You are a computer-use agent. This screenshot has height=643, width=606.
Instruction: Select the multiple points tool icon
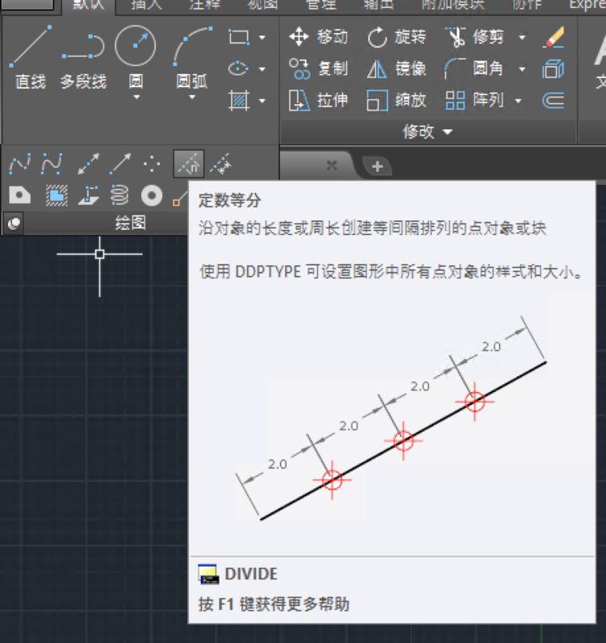point(152,165)
